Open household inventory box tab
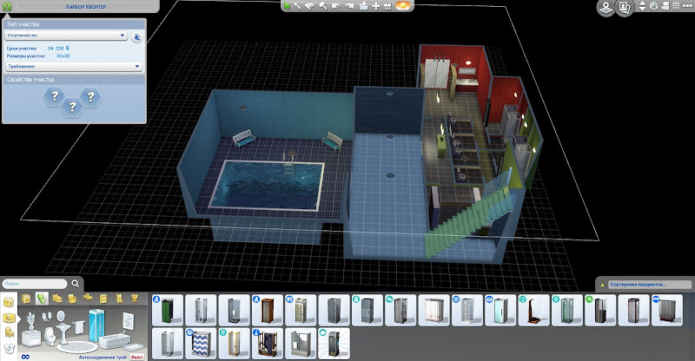The height and width of the screenshot is (361, 695). pyautogui.click(x=9, y=349)
